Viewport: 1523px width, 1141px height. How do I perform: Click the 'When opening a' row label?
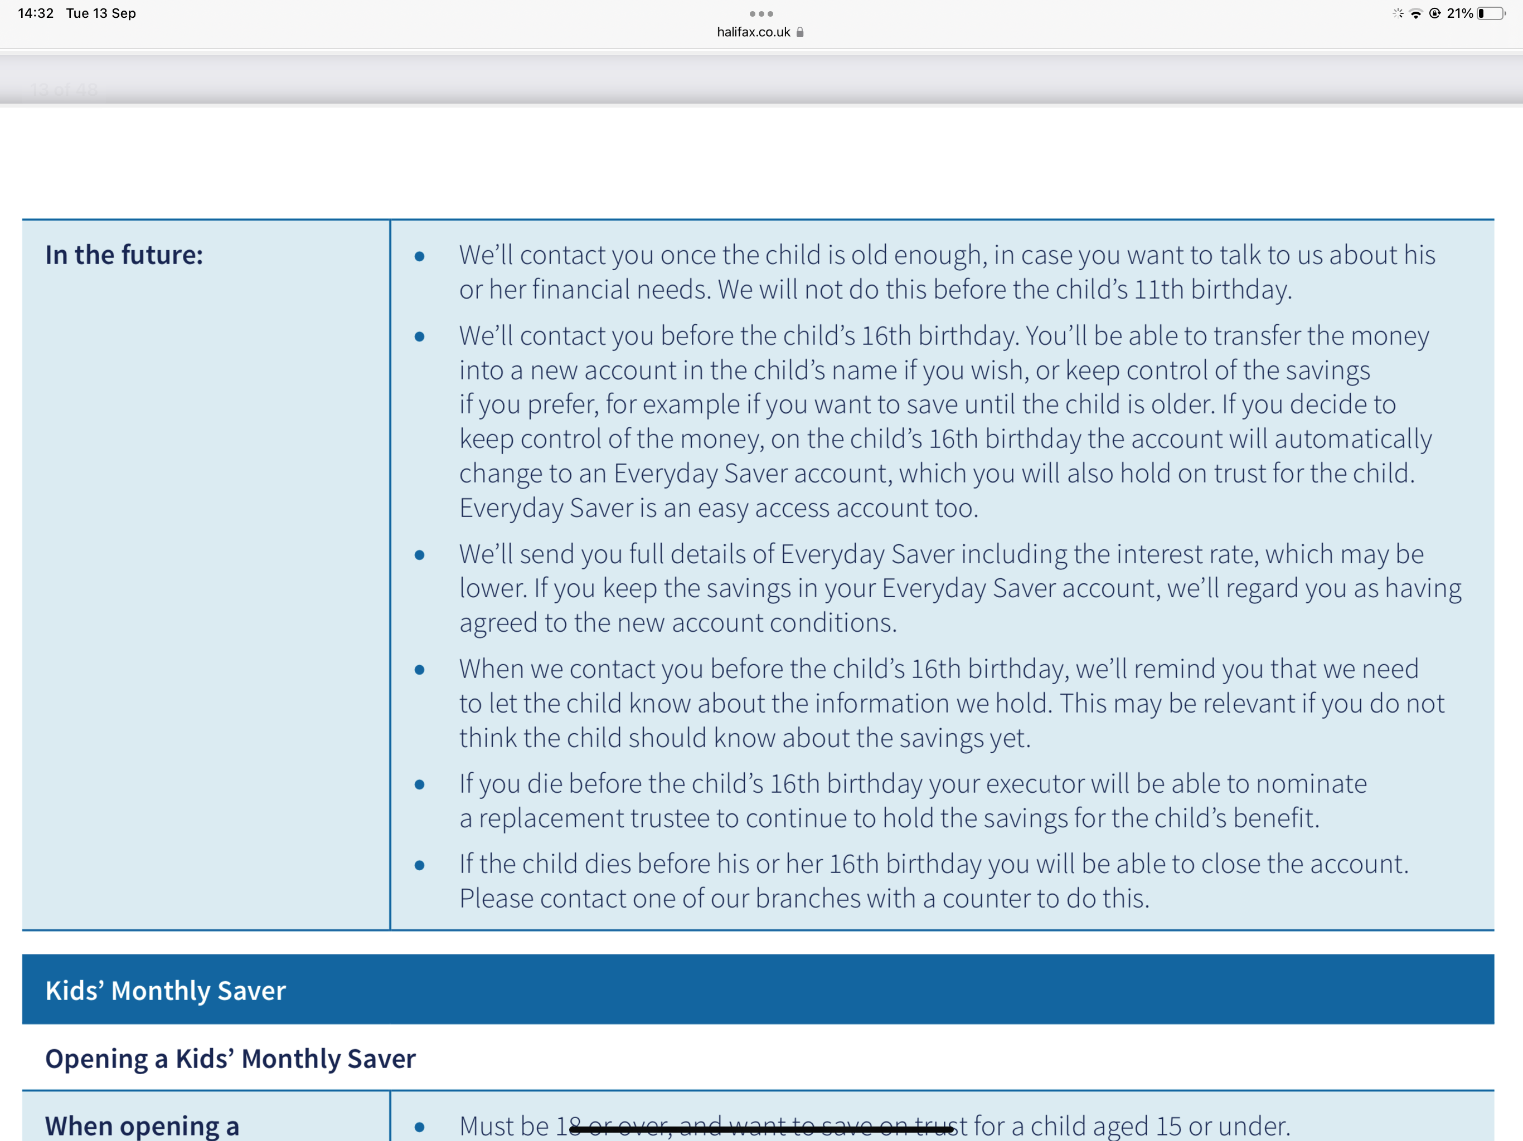[x=142, y=1125]
